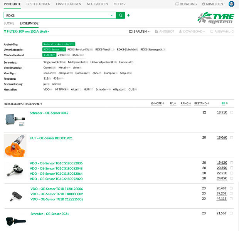Image resolution: width=239 pixels, height=231 pixels.
Task: Switch to the Suche tab
Action: [9, 23]
